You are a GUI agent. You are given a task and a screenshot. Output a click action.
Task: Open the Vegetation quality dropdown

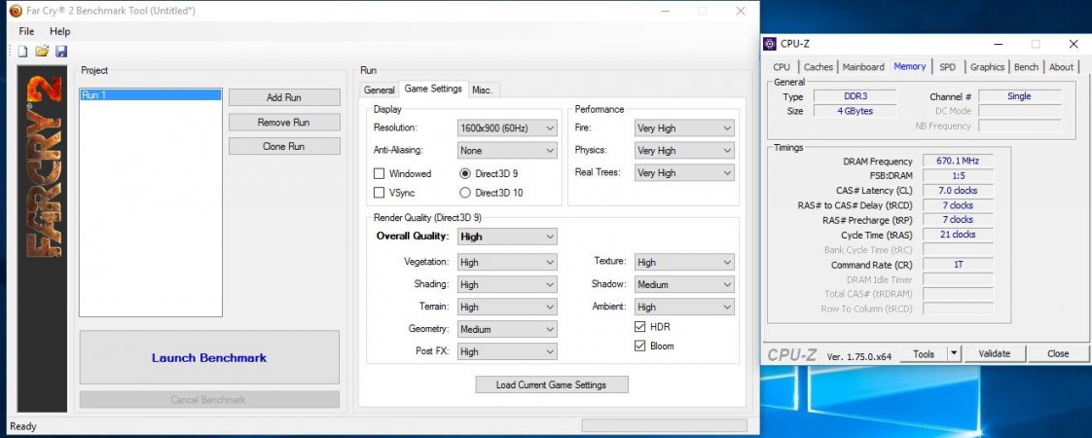click(507, 263)
